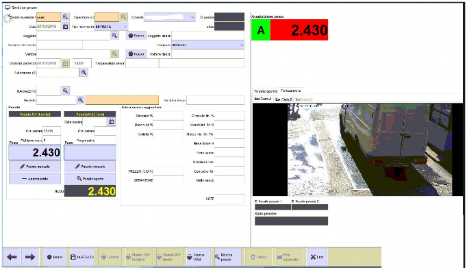The width and height of the screenshot is (467, 270).
Task: Click the Umidità % field
Action: pos(168,134)
